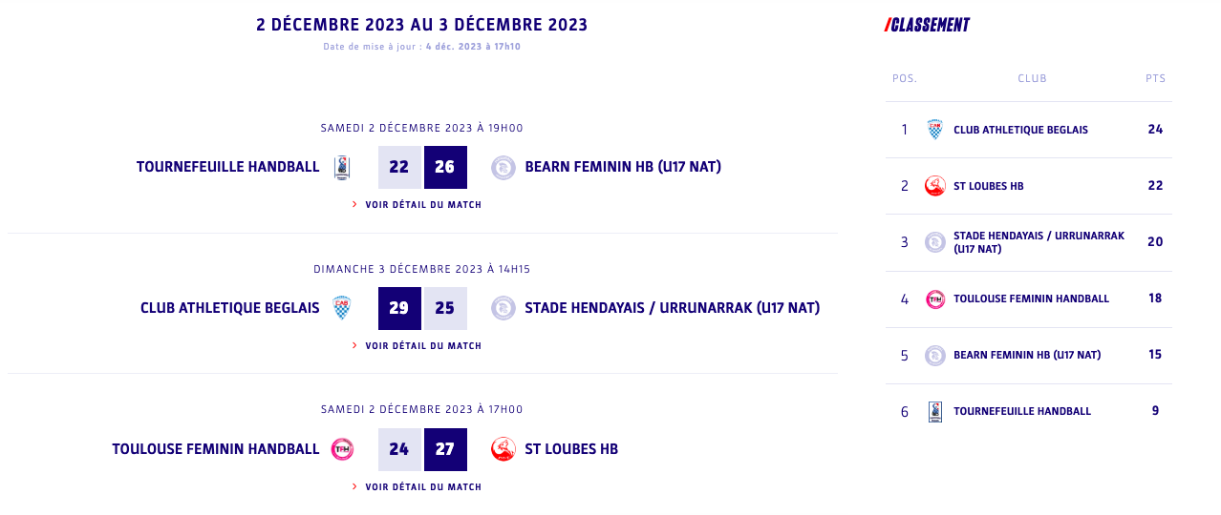Click Tournefeuille Handball team name in first match

(x=227, y=167)
